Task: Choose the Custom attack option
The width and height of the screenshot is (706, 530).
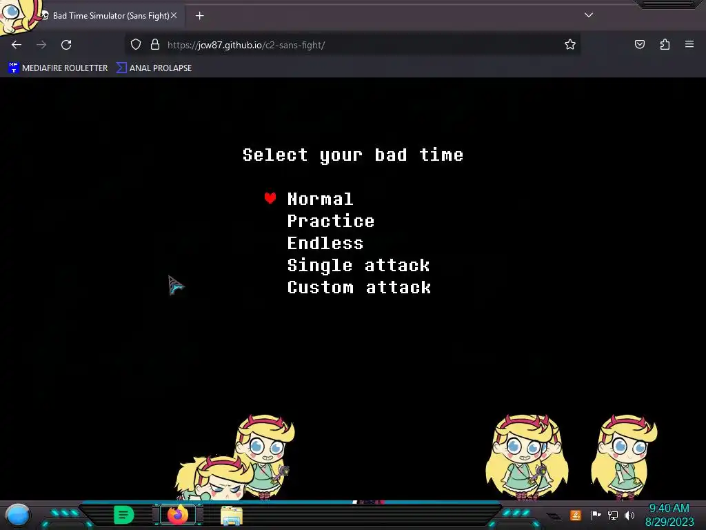Action: [359, 287]
